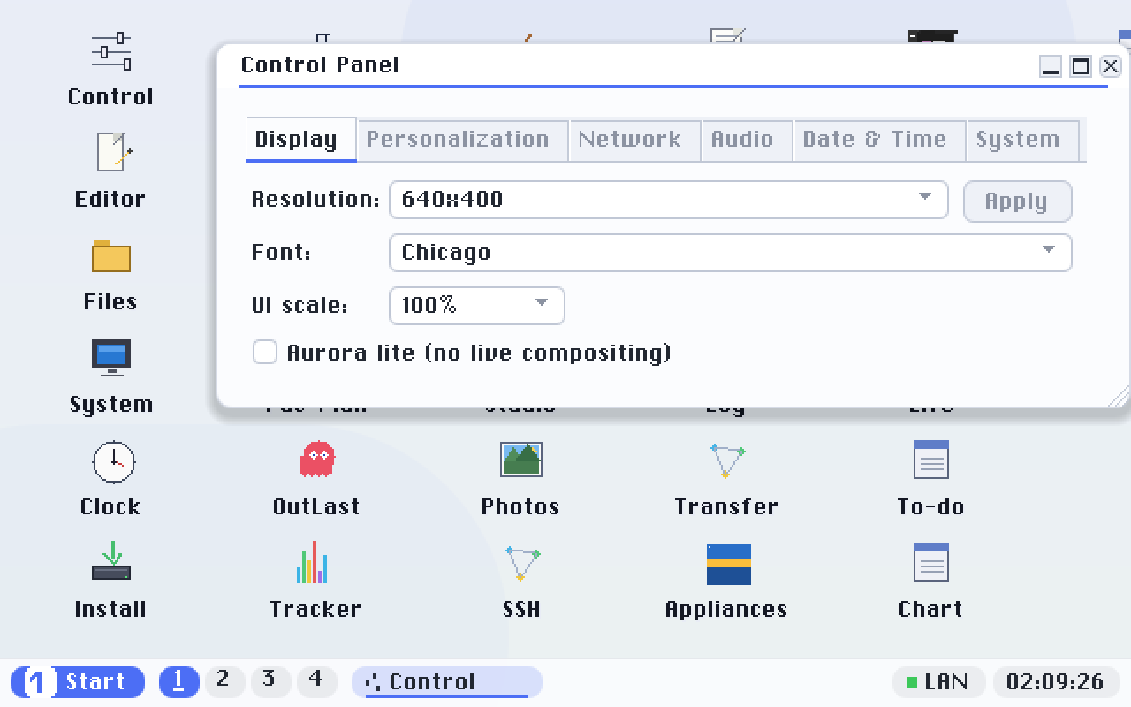Screen dimensions: 1131x707
Task: Launch the Appliances desktop icon
Action: tap(726, 582)
